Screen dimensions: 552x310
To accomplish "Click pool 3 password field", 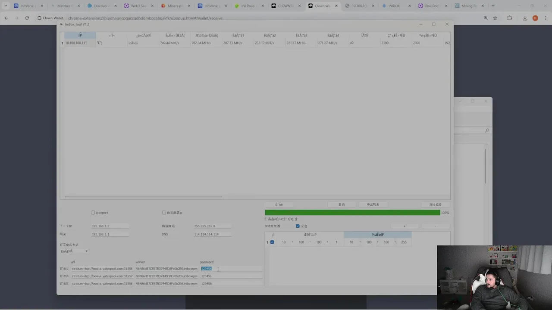I will [231, 284].
